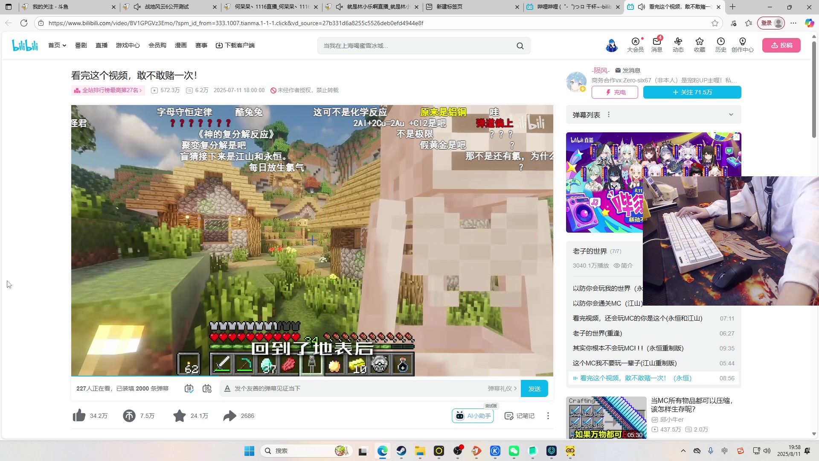
Task: Open 历史 history icon
Action: point(721,45)
